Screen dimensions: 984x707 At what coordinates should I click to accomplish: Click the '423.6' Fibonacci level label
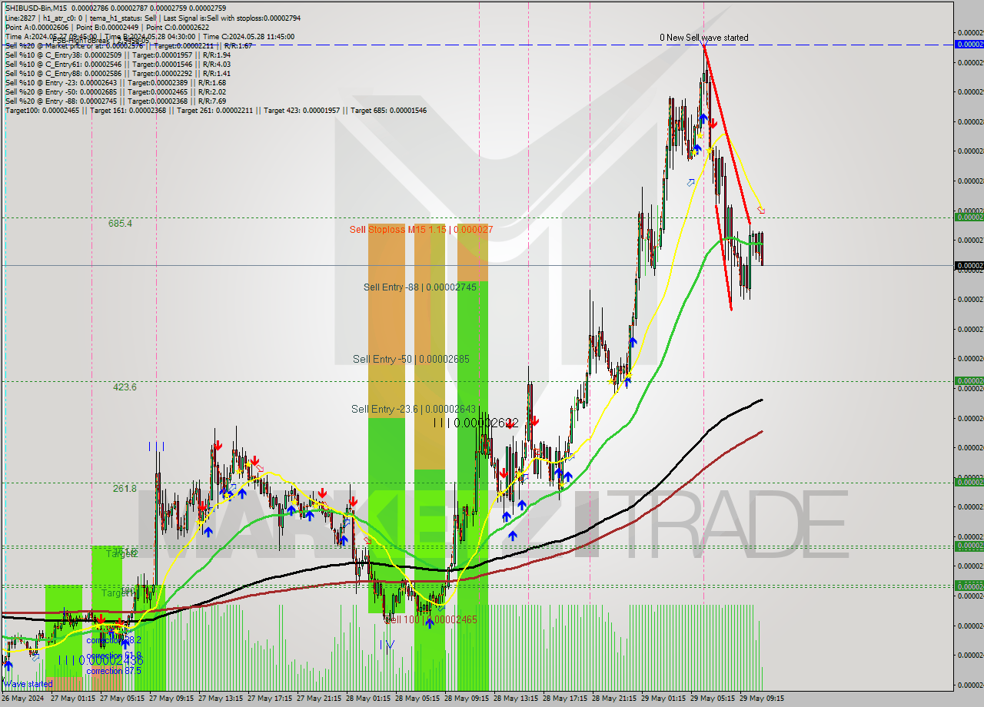pos(125,387)
